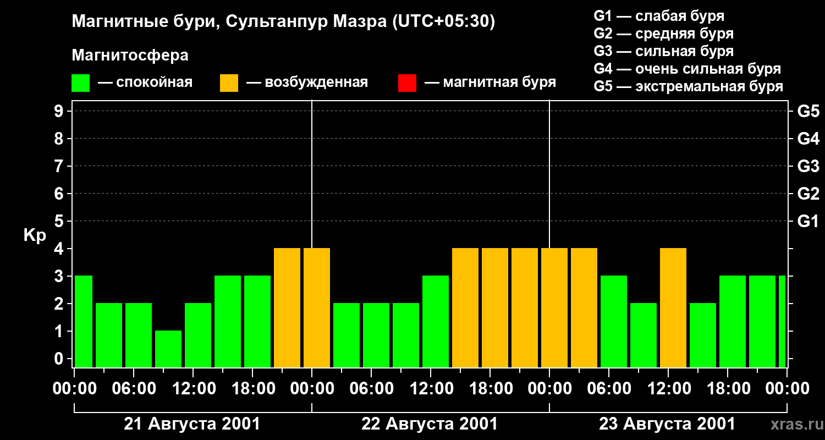Click the narrow green bar at the chart's right end
Viewport: 825px width, 440px height.
pos(782,321)
